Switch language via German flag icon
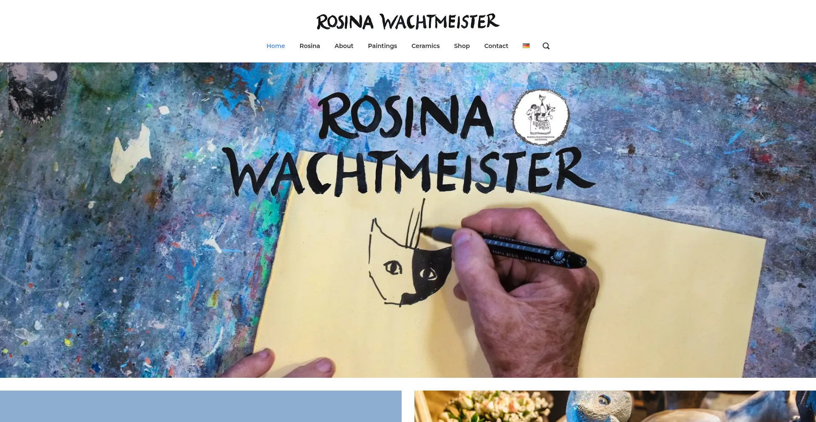The image size is (816, 422). [526, 46]
